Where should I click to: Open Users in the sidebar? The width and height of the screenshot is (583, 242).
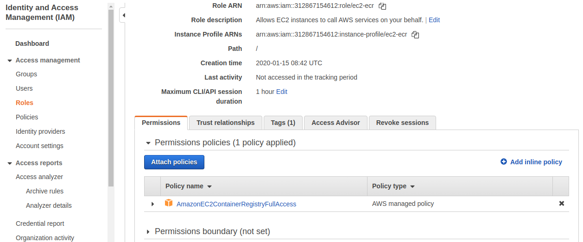pos(24,88)
